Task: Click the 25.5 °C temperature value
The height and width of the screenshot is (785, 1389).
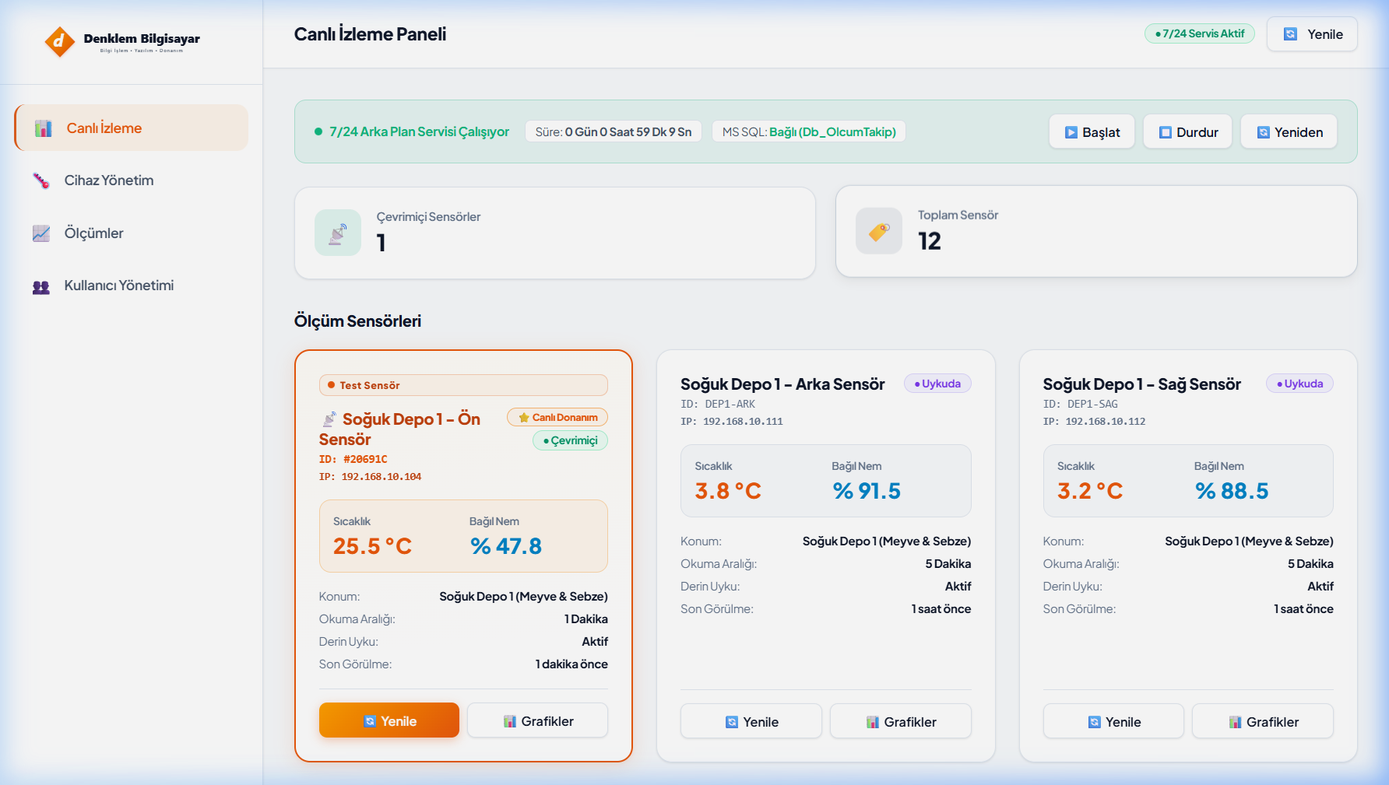Action: coord(372,546)
